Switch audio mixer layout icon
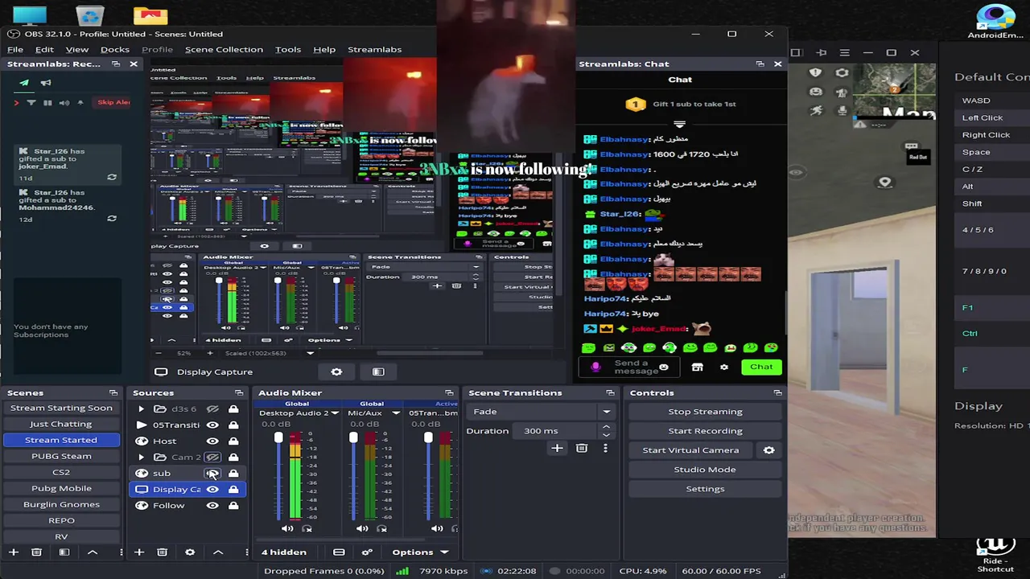The height and width of the screenshot is (579, 1030). [339, 552]
